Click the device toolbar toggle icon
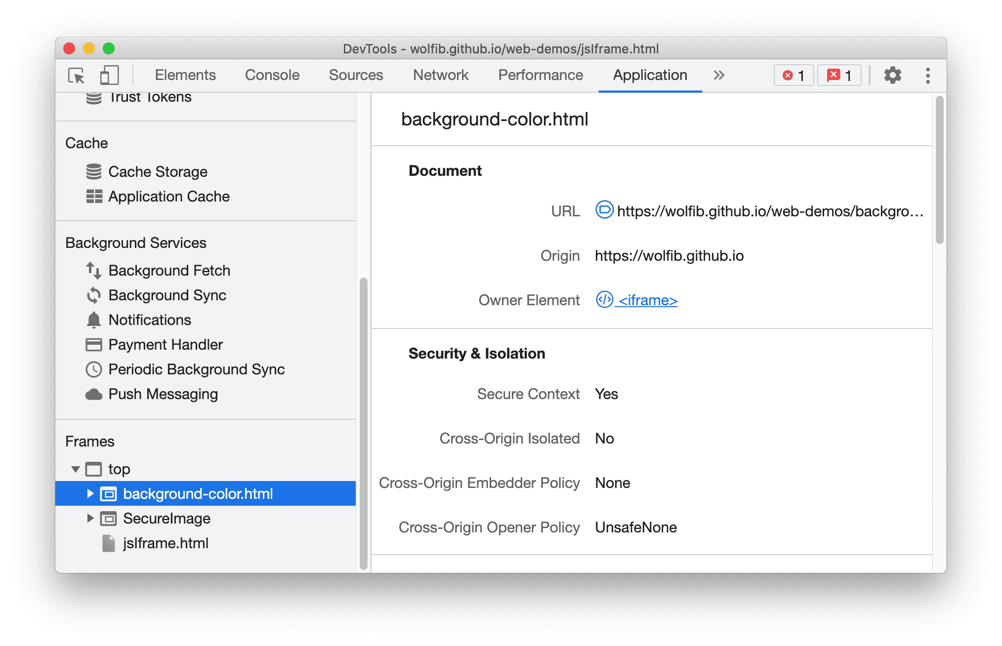Viewport: 1002px width, 646px height. click(x=107, y=75)
